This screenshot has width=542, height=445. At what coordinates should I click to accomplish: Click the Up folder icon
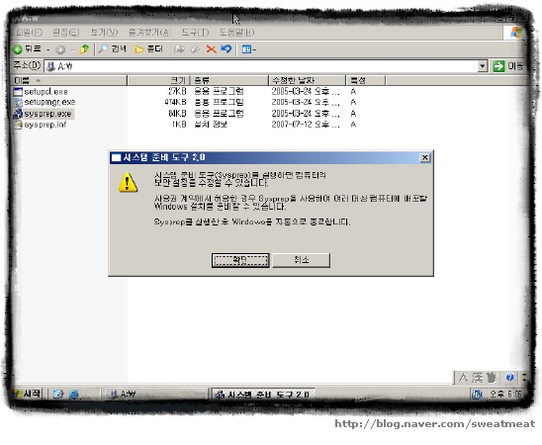click(x=84, y=49)
